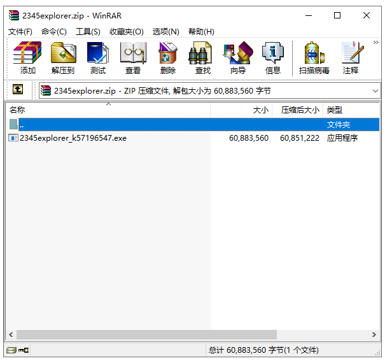Click the exe file application icon
Screen dimensions: 385x363
13,138
